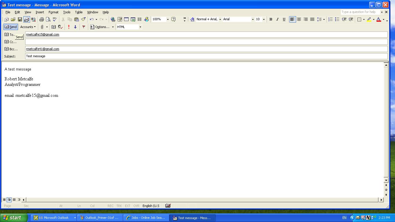Click the Send button
395x222 pixels.
coord(11,27)
